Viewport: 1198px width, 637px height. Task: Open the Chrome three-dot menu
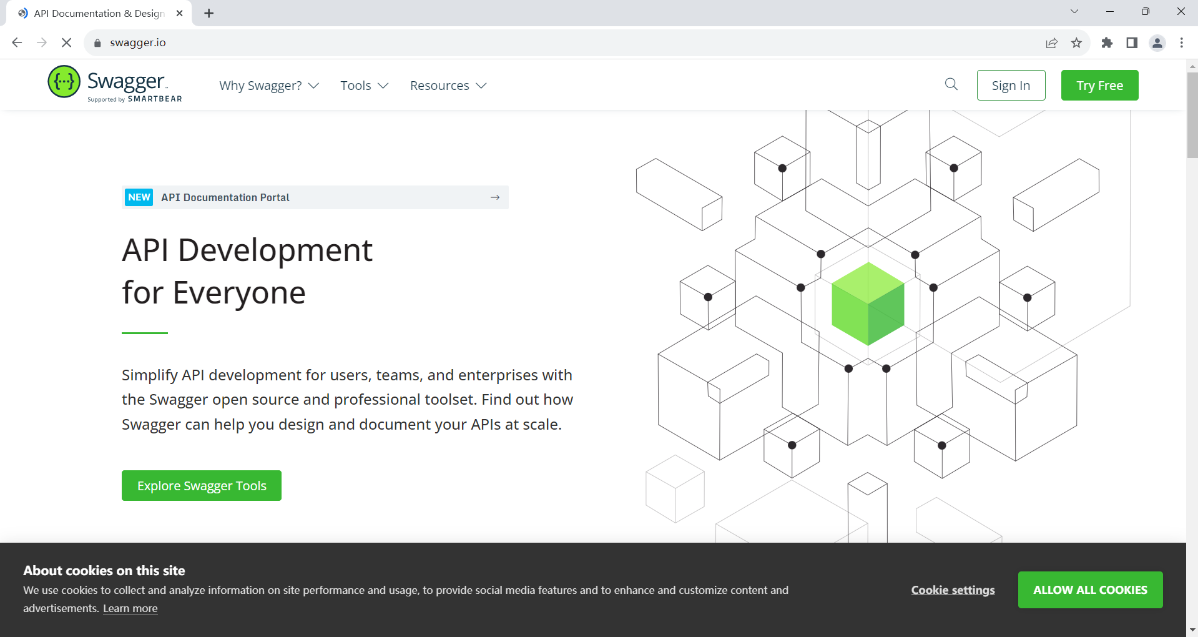(1181, 42)
